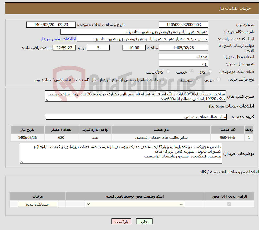
Task: Toggle the mandatory permit checkbox
Action: pos(229,204)
